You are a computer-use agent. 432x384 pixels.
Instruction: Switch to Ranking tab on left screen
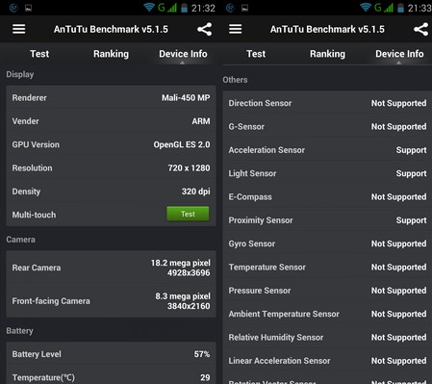tap(111, 54)
